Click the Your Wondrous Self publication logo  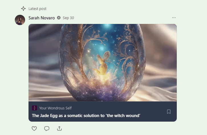tap(34, 108)
